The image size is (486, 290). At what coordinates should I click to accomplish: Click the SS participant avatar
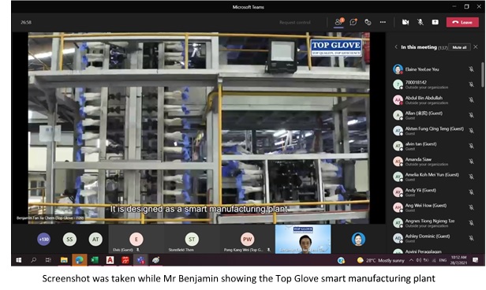pyautogui.click(x=69, y=240)
